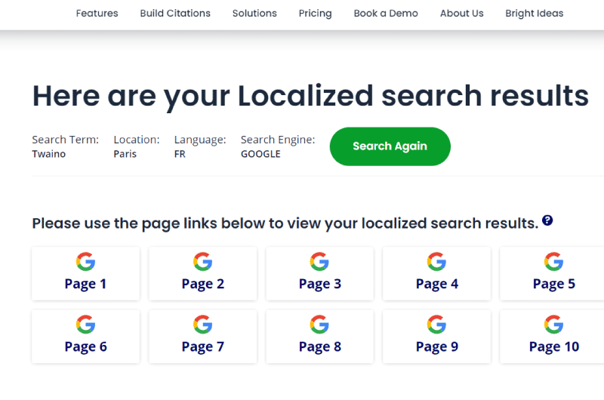Screen dimensions: 604x400
Task: Click the Google icon above Page 3
Action: tap(319, 262)
